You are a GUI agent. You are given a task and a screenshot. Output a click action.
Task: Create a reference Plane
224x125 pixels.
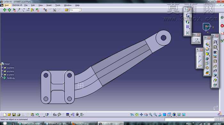tap(200, 66)
